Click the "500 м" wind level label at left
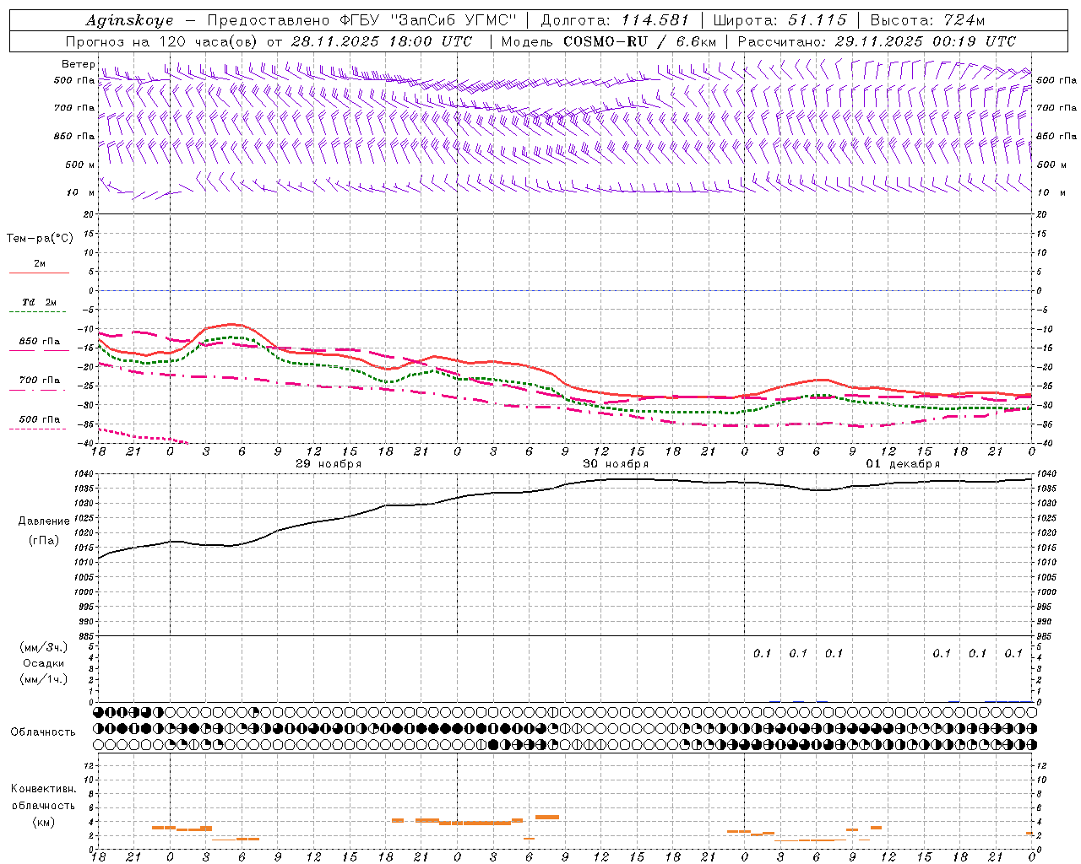This screenshot has width=1081, height=864. click(80, 165)
